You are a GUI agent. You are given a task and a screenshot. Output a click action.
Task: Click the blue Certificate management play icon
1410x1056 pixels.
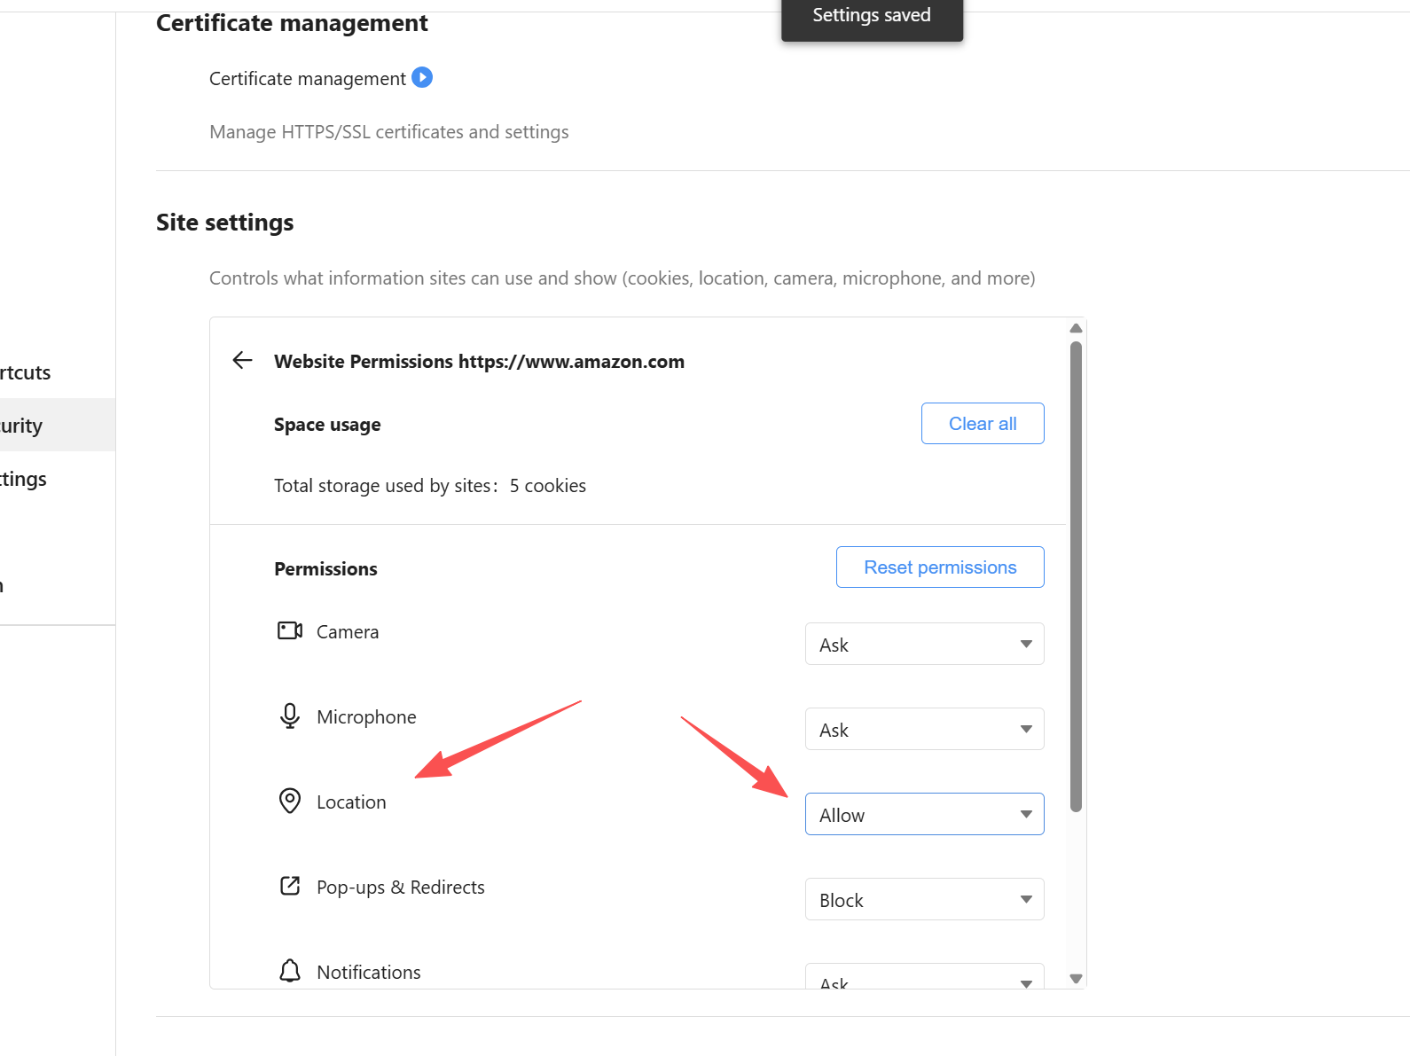click(x=422, y=78)
